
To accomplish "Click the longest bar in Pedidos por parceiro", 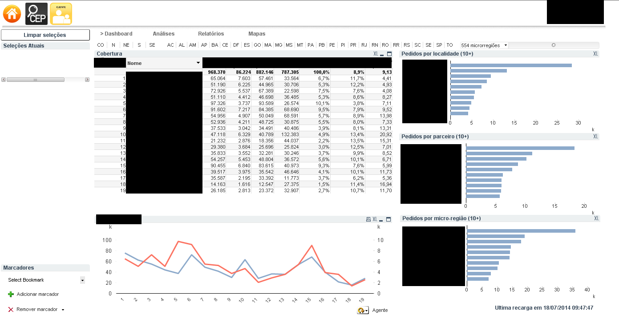I will (x=520, y=148).
